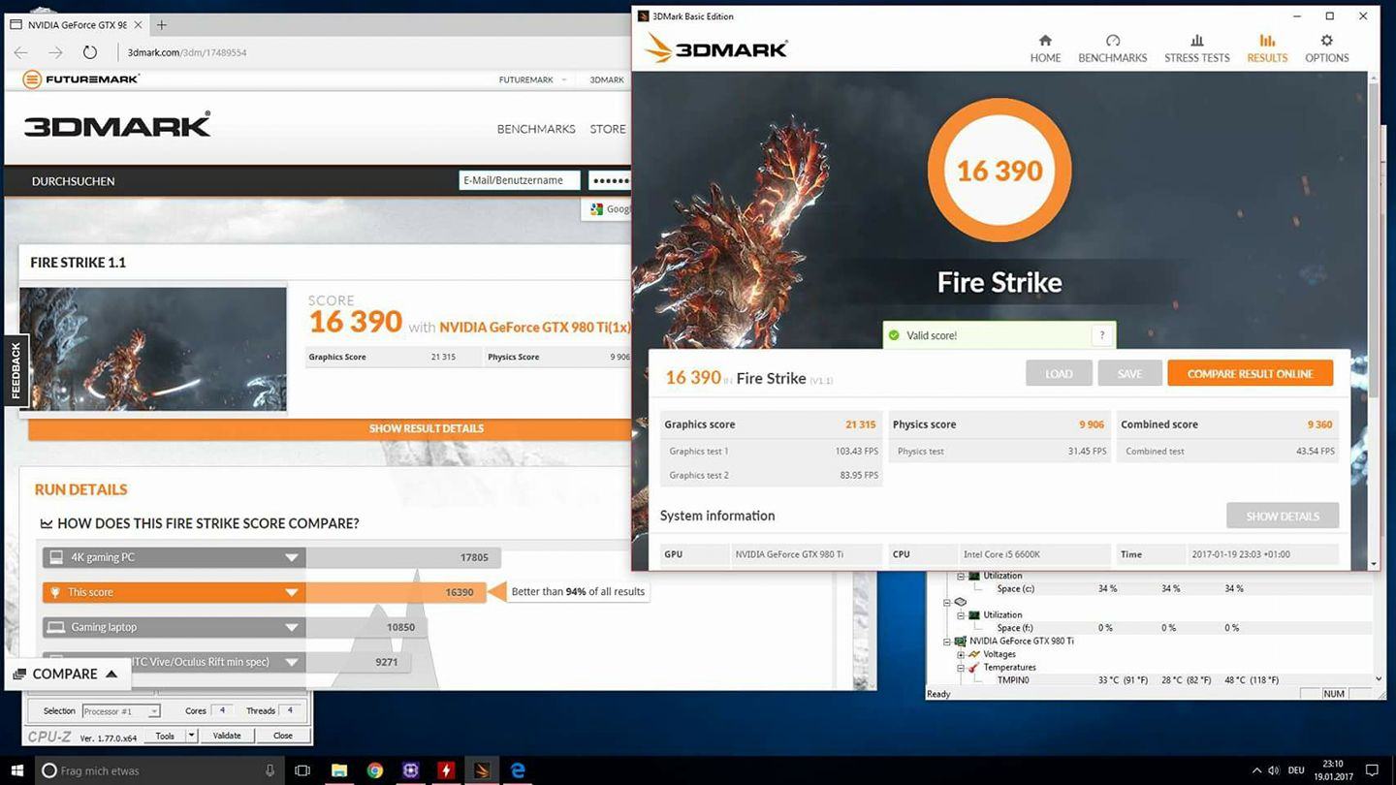Click the CPU-Z Tools button
Screen dimensions: 1396x785
pyautogui.click(x=166, y=736)
